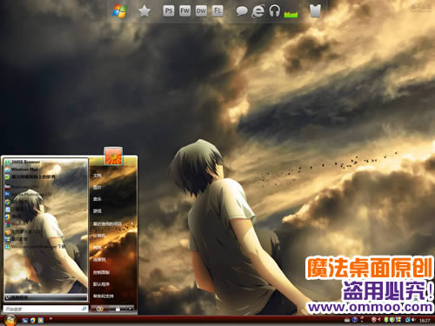Expand 所有程序 all programs list

[x=46, y=297]
